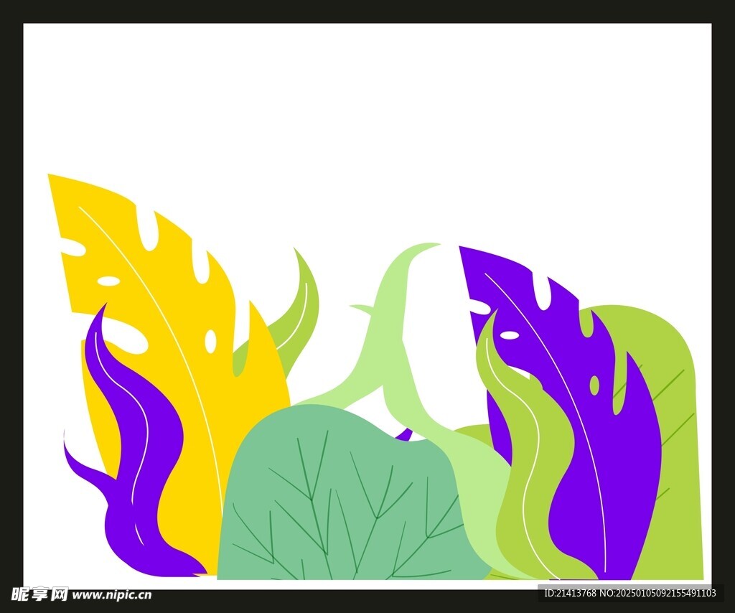This screenshot has width=735, height=613.
Task: Click the pointed tip of wavy purple leaf
Action: pyautogui.click(x=103, y=307)
